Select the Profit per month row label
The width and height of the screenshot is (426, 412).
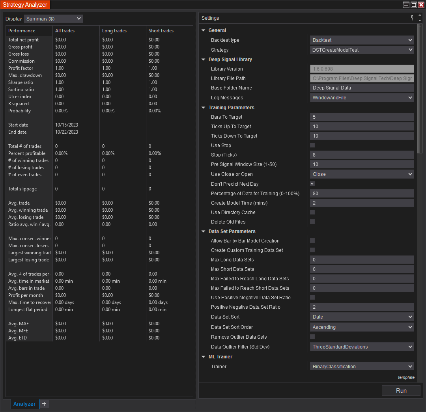coord(26,295)
